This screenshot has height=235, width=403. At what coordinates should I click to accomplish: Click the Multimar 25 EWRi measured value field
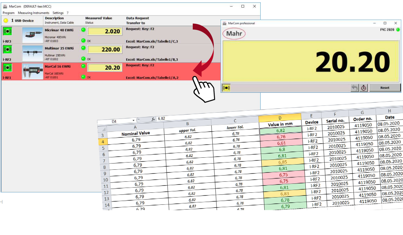pyautogui.click(x=105, y=49)
